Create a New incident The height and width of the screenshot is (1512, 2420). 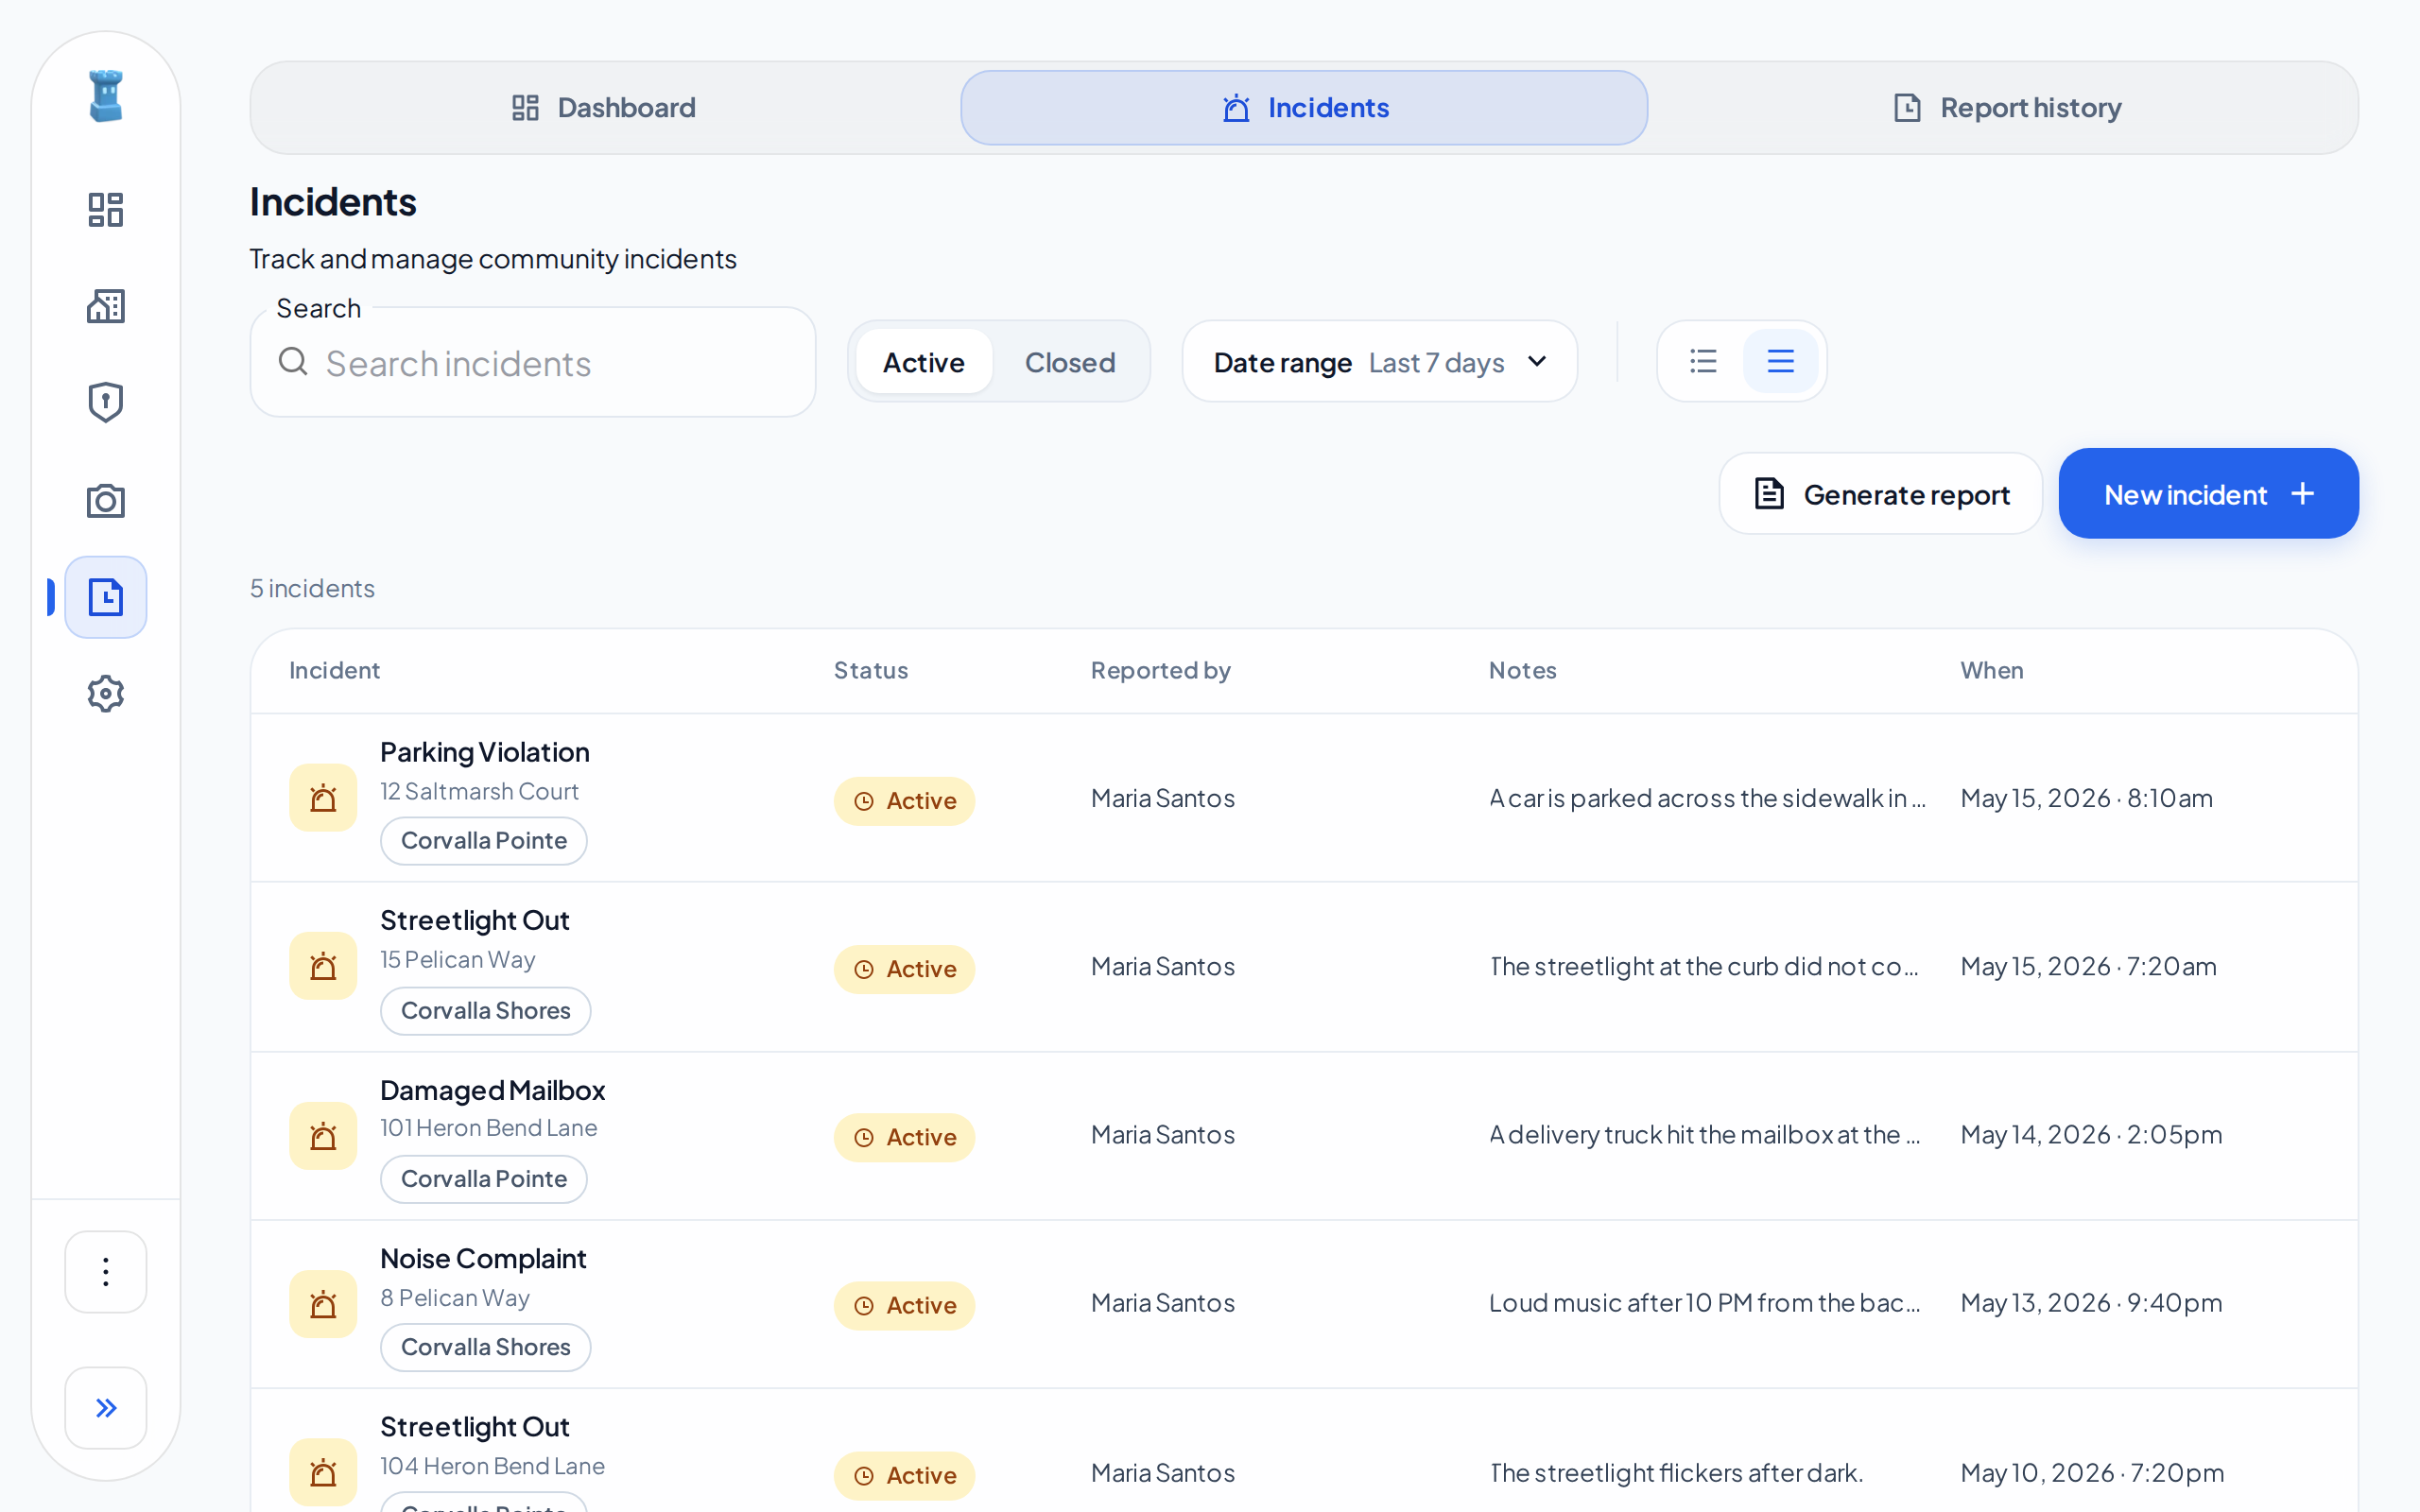(2208, 494)
